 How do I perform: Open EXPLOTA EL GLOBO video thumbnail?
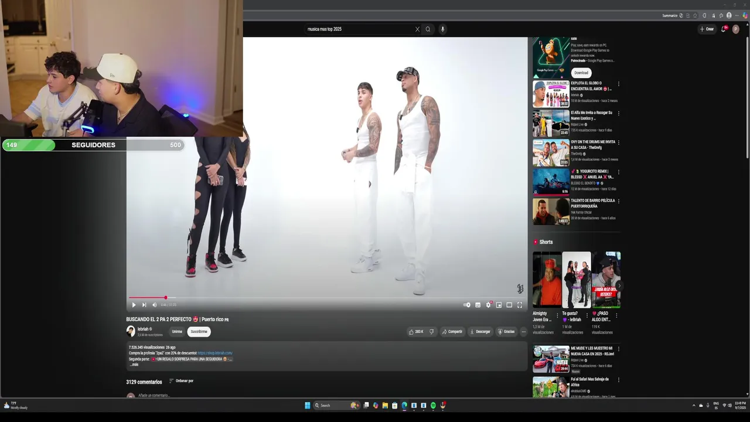pyautogui.click(x=550, y=94)
